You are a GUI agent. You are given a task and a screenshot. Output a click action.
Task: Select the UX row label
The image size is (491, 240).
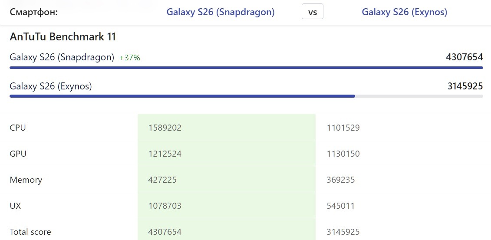tap(15, 206)
